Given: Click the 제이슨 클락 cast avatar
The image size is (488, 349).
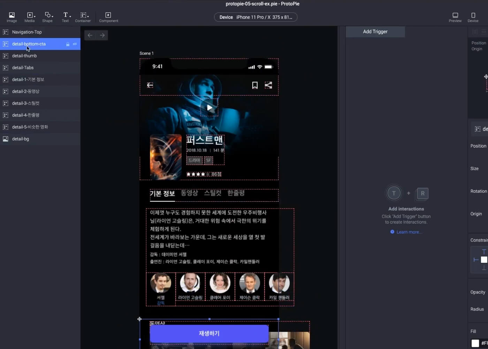Looking at the screenshot, I should click(x=250, y=283).
